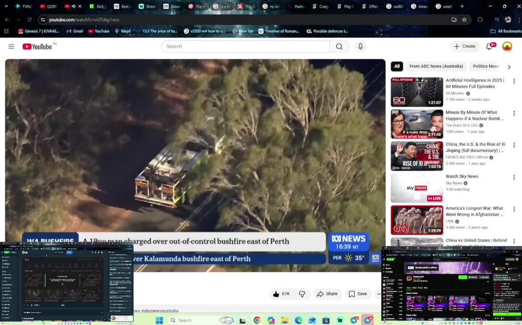Switch to the Crazy tab
This screenshot has height=325, width=522.
pos(320,6)
